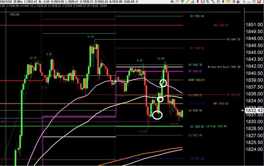Click the 11.97 swing label above the peak

[90, 37]
